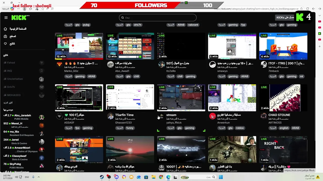This screenshot has height=181, width=323.
Task: Click the fps tag under ASSA0F
Action: [77, 128]
